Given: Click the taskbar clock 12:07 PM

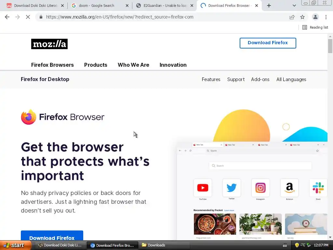Looking at the screenshot, I should coord(321,245).
